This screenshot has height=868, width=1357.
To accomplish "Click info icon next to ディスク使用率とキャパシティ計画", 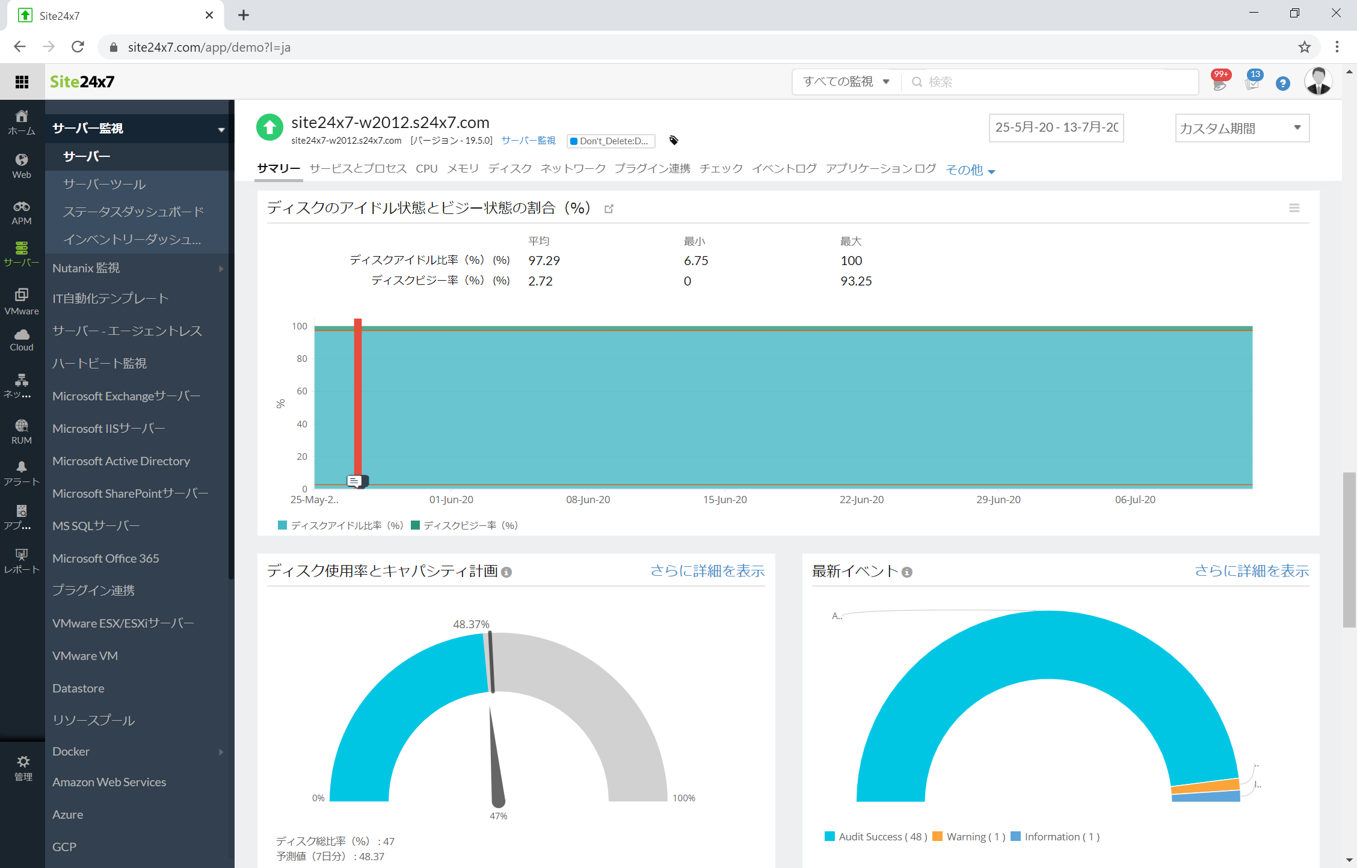I will pyautogui.click(x=506, y=572).
